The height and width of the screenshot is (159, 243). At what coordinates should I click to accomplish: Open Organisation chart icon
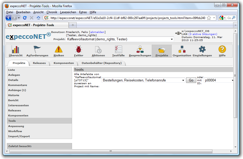pos(182,49)
